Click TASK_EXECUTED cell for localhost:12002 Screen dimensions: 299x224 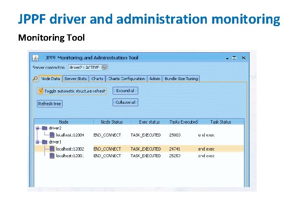coord(146,149)
